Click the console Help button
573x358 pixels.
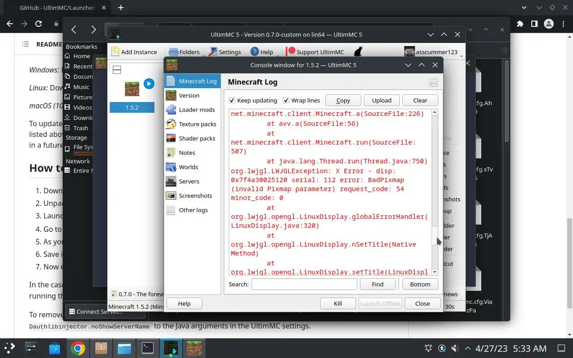click(x=184, y=303)
